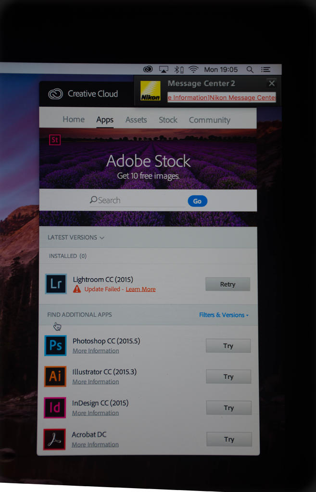Viewport: 316px width, 492px height.
Task: Open the Notification Center list icon
Action: [265, 69]
